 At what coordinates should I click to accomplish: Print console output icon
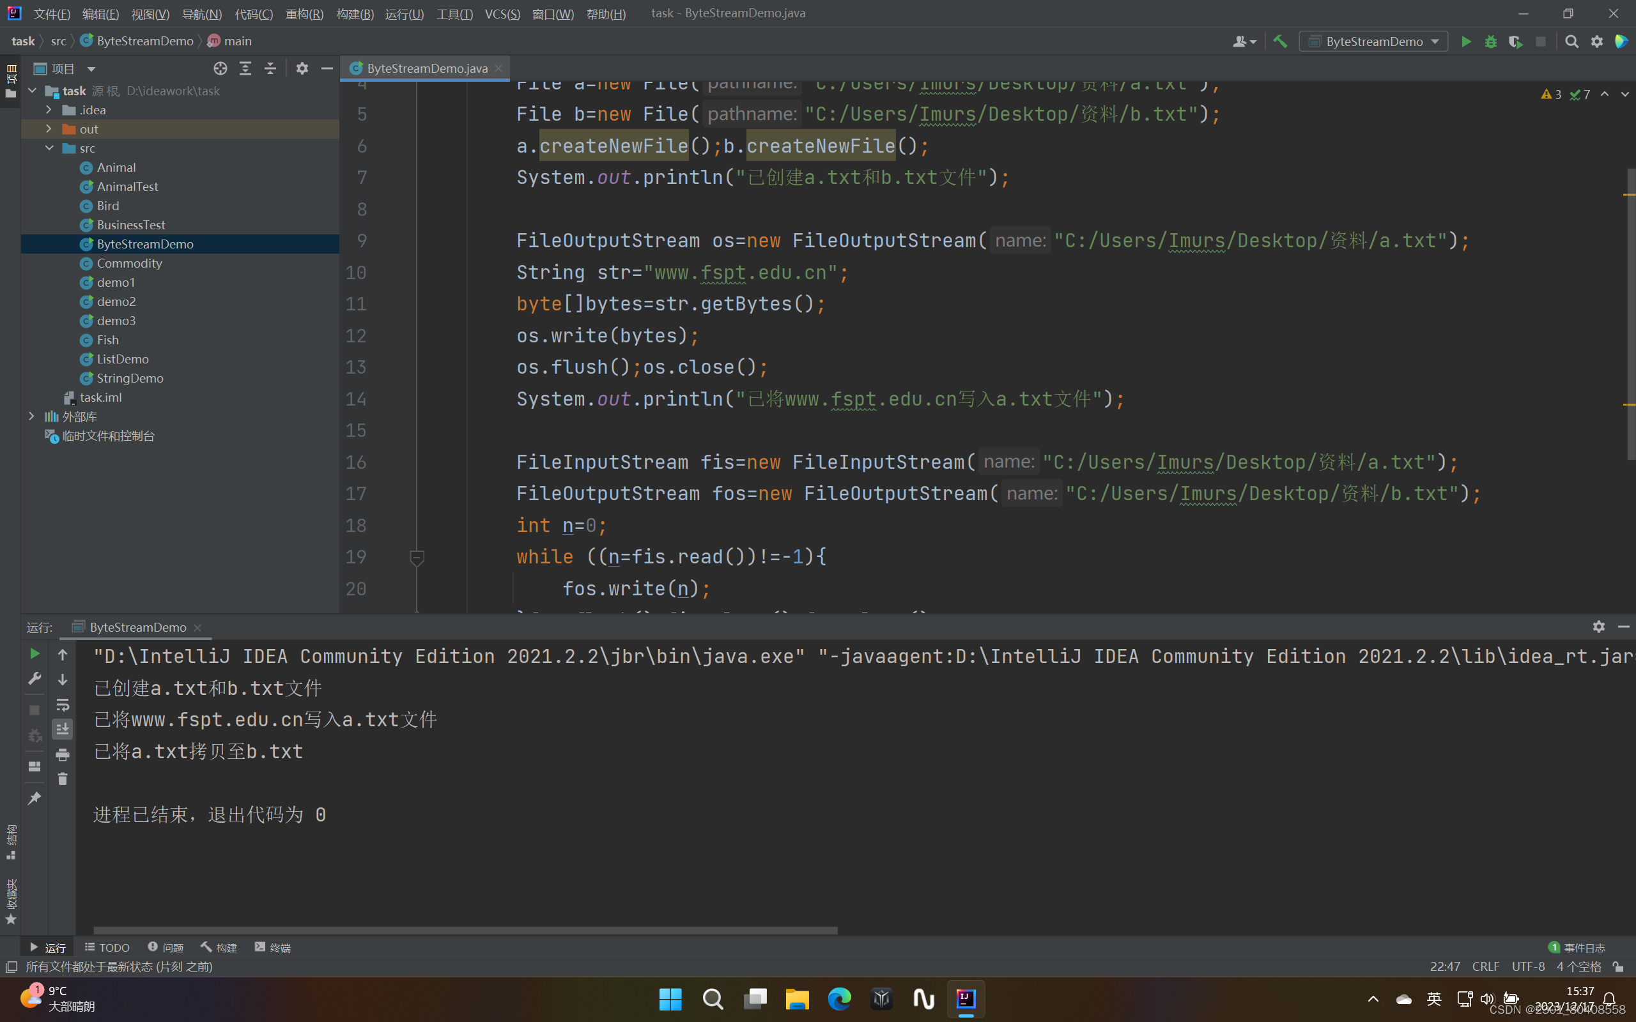click(62, 754)
